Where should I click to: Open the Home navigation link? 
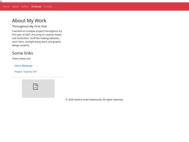tap(6, 7)
